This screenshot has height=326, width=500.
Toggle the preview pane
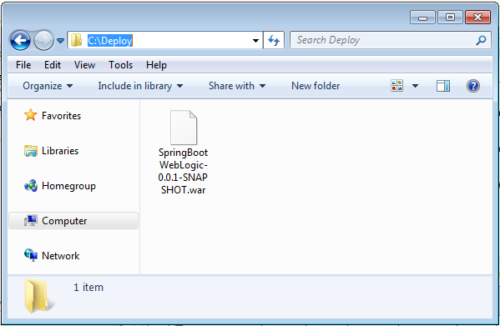click(x=443, y=86)
